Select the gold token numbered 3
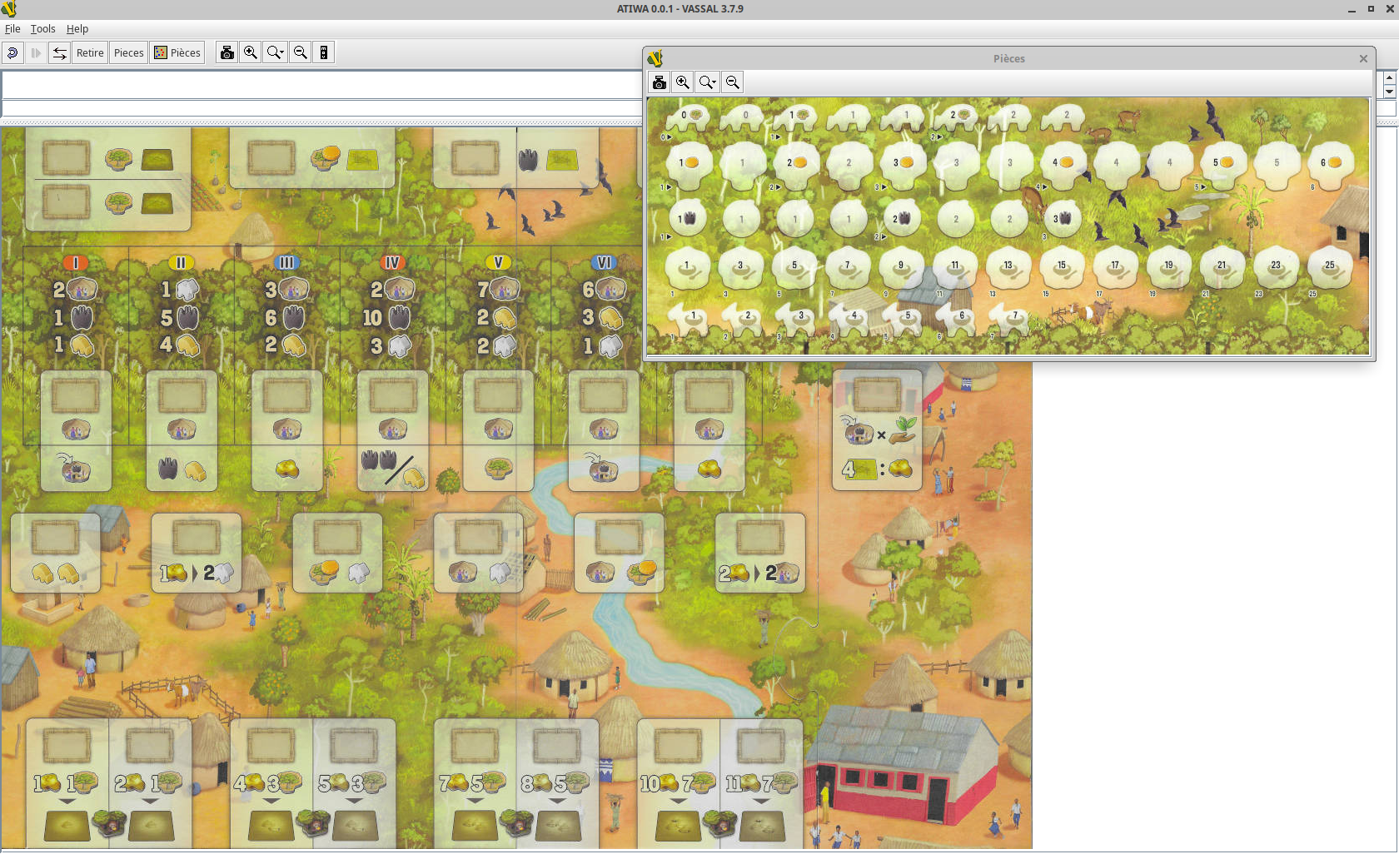This screenshot has height=854, width=1399. (x=904, y=165)
